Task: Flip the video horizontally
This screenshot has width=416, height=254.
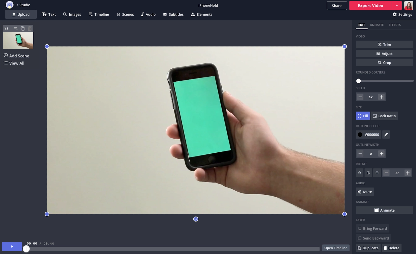Action: click(x=368, y=173)
